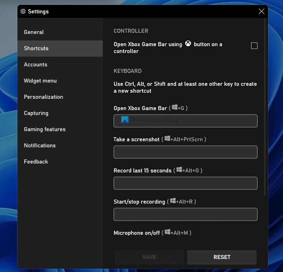Click the Take a screenshot shortcut field

185,152
